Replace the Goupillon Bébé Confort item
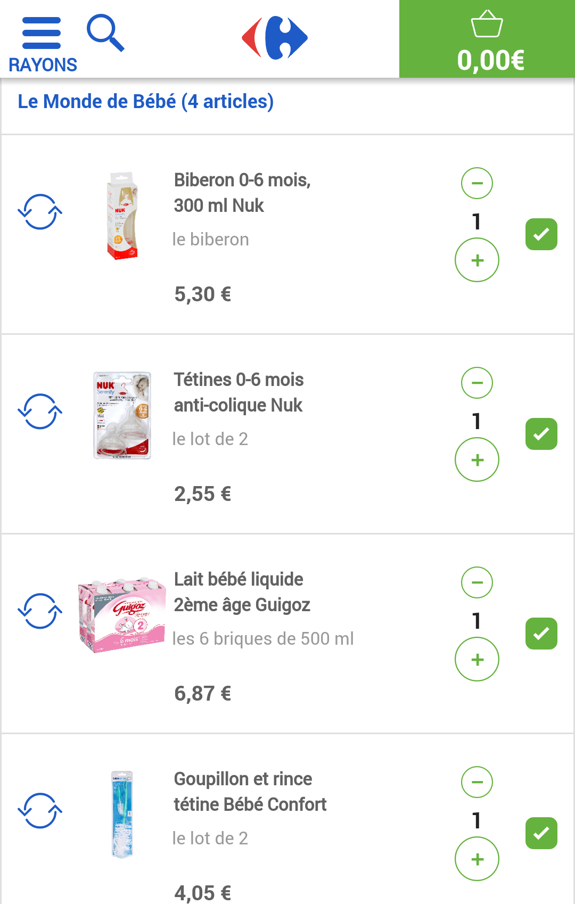575x904 pixels. [x=40, y=811]
